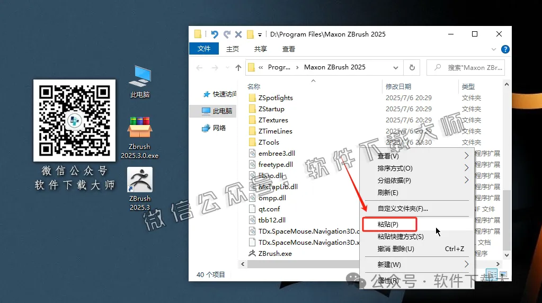Click the new folder icon in quick access toolbar

[250, 34]
